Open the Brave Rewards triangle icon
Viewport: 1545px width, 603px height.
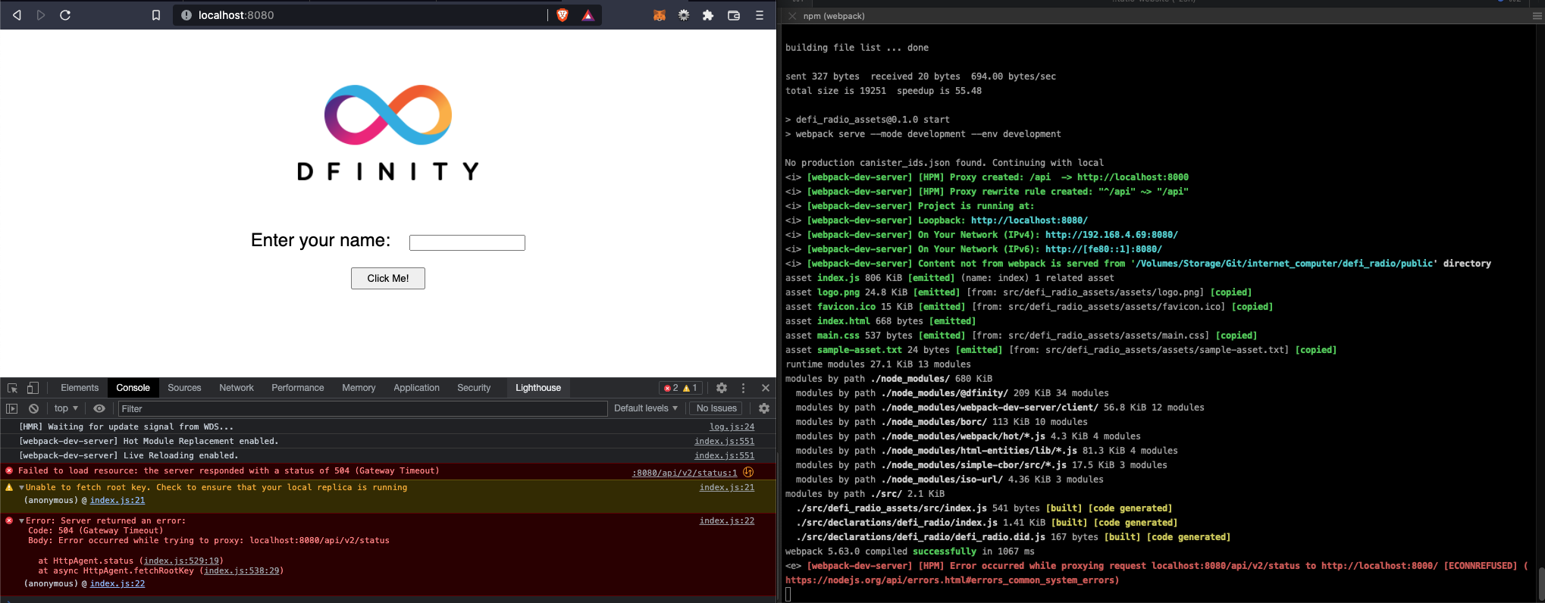[588, 15]
